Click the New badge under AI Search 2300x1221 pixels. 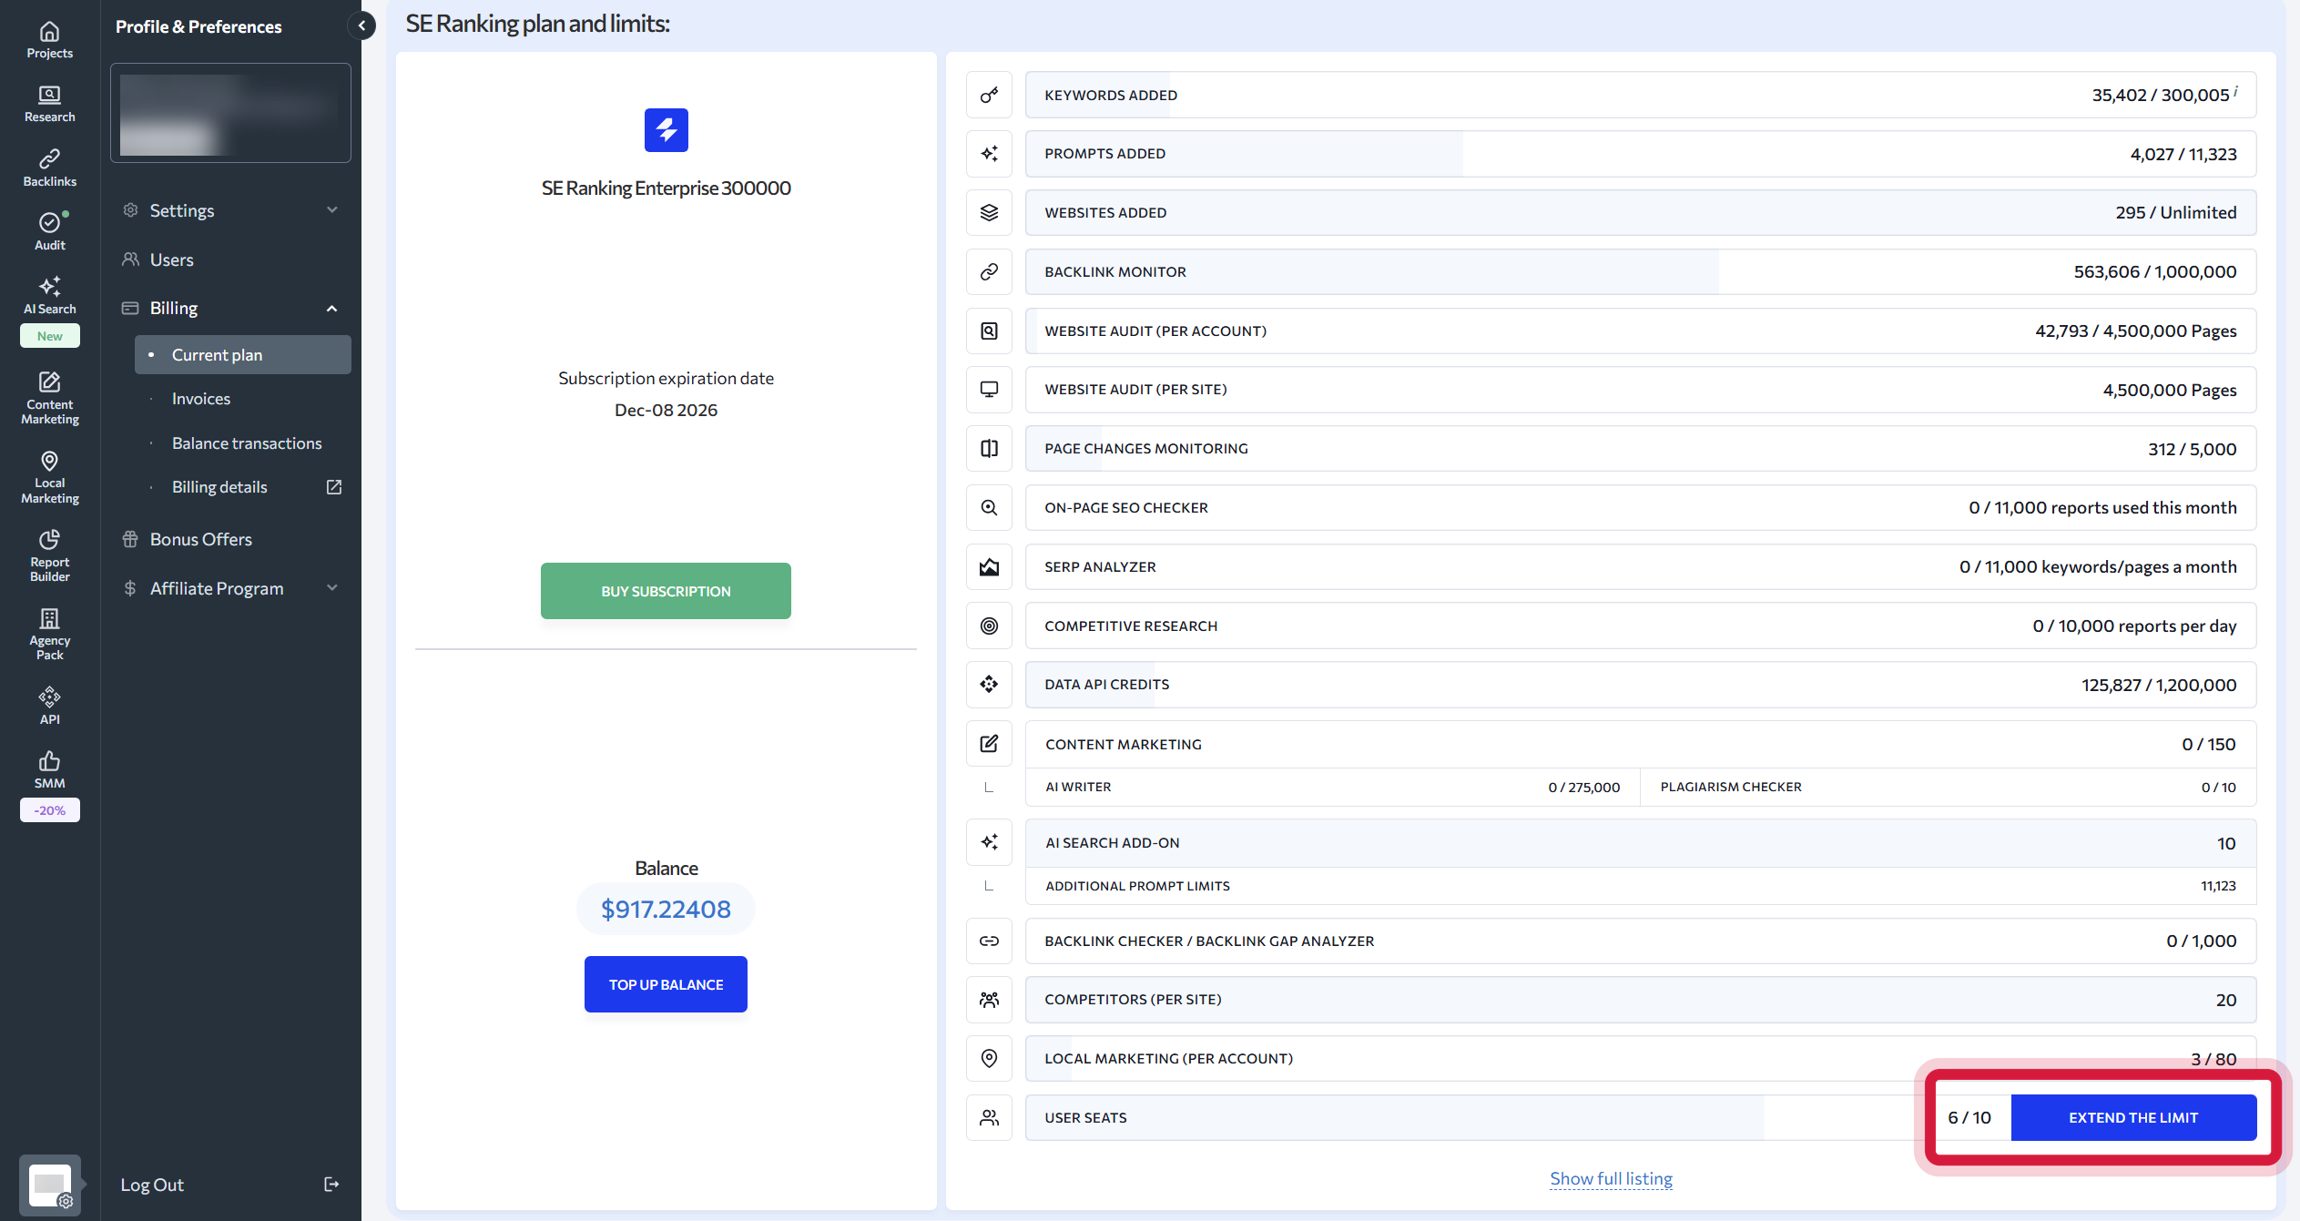50,336
